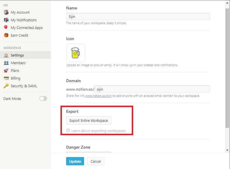Click the Security & SAML key icon
Image resolution: width=230 pixels, height=169 pixels.
(6, 86)
